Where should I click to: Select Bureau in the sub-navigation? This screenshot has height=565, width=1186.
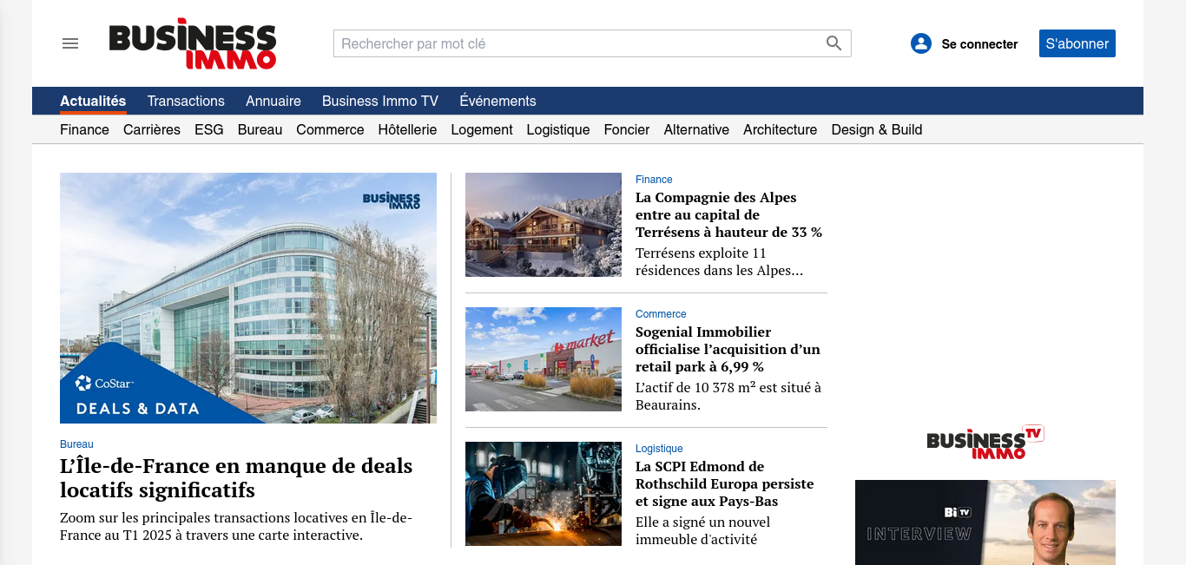pos(260,129)
